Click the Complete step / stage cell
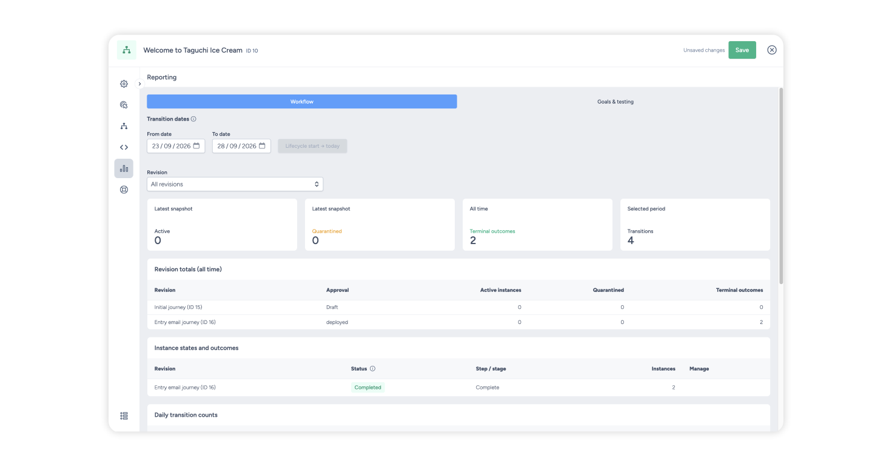892x467 pixels. click(x=488, y=388)
